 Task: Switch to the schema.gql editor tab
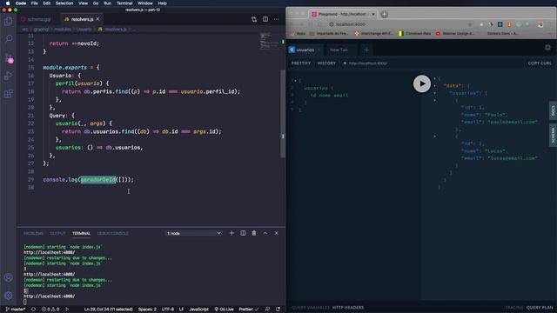(x=36, y=19)
